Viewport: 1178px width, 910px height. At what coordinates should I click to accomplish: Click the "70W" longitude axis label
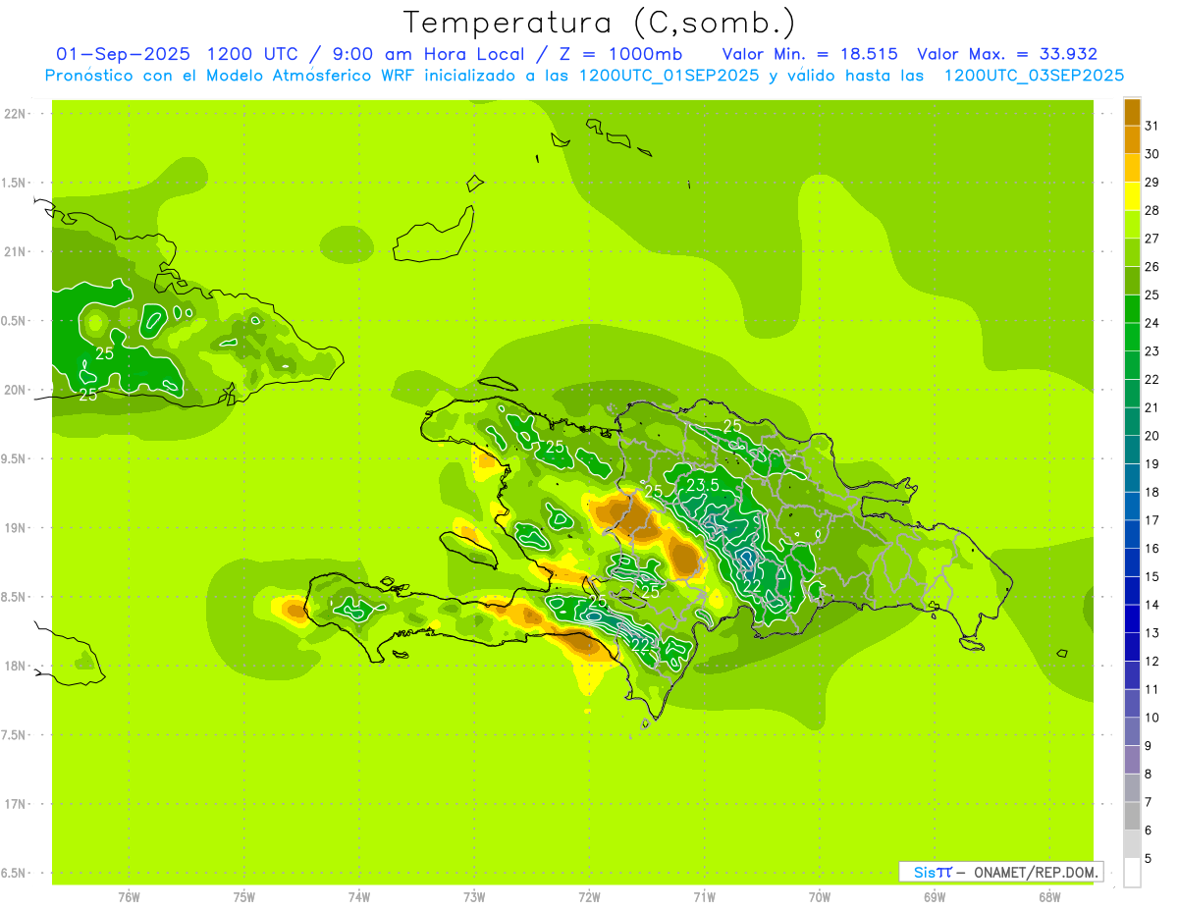[x=820, y=897]
